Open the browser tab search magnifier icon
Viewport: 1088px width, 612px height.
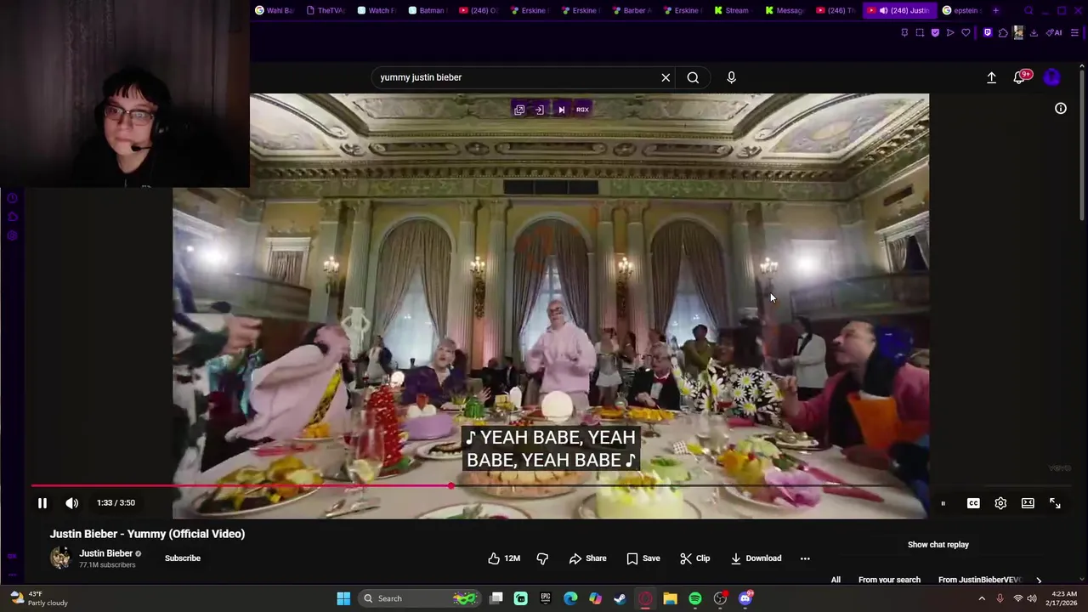(1028, 10)
